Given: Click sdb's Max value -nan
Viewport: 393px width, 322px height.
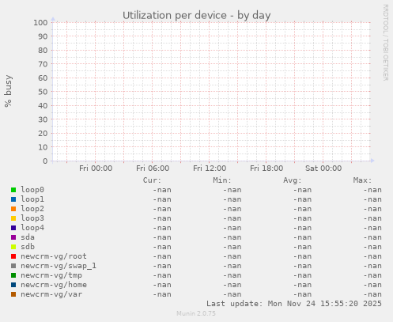Looking at the screenshot, I should pyautogui.click(x=372, y=247).
